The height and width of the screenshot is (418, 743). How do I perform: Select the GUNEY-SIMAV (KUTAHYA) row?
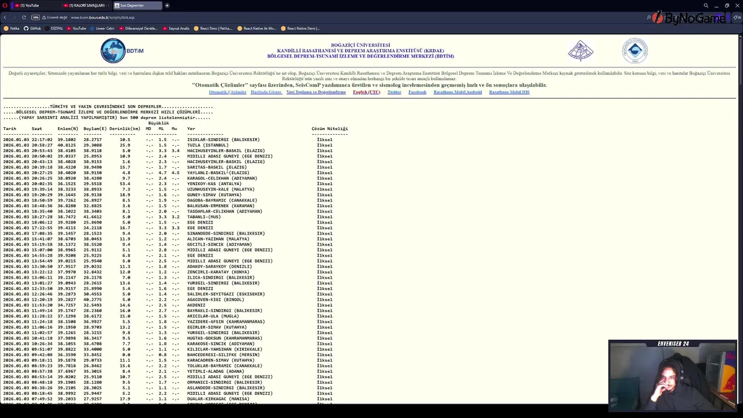click(x=168, y=195)
